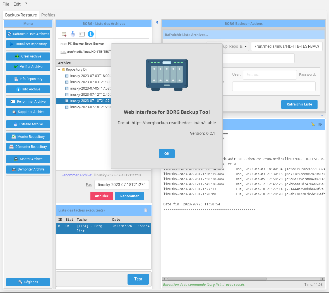Click the 'Version: 0.2.1' text in dialog
Image resolution: width=329 pixels, height=293 pixels.
203,133
